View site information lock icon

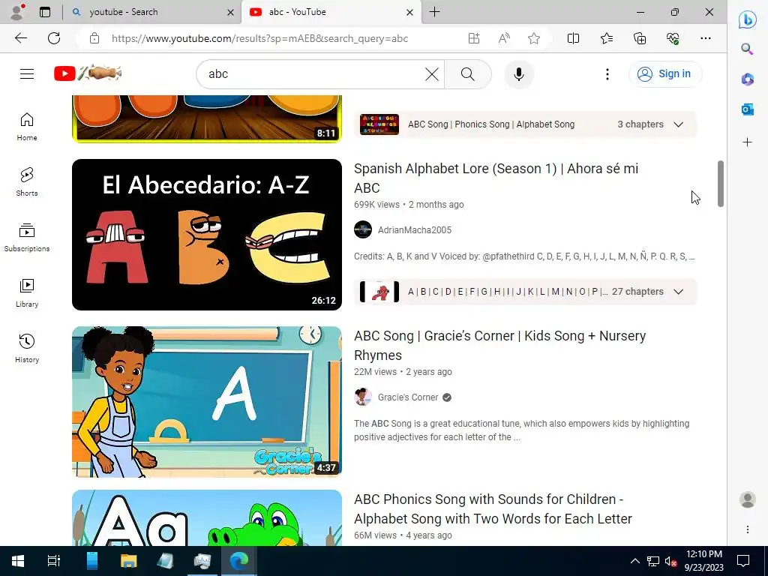tap(94, 38)
